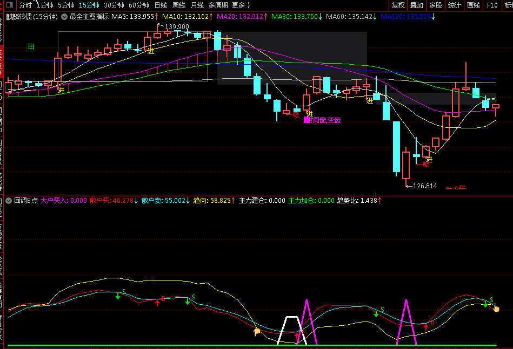This screenshot has width=513, height=349.
Task: Expand sub-chart indicator dropdown beside 回调B点
Action: tap(9, 201)
